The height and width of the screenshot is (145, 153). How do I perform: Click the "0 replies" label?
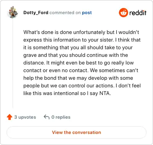pyautogui.click(x=61, y=117)
